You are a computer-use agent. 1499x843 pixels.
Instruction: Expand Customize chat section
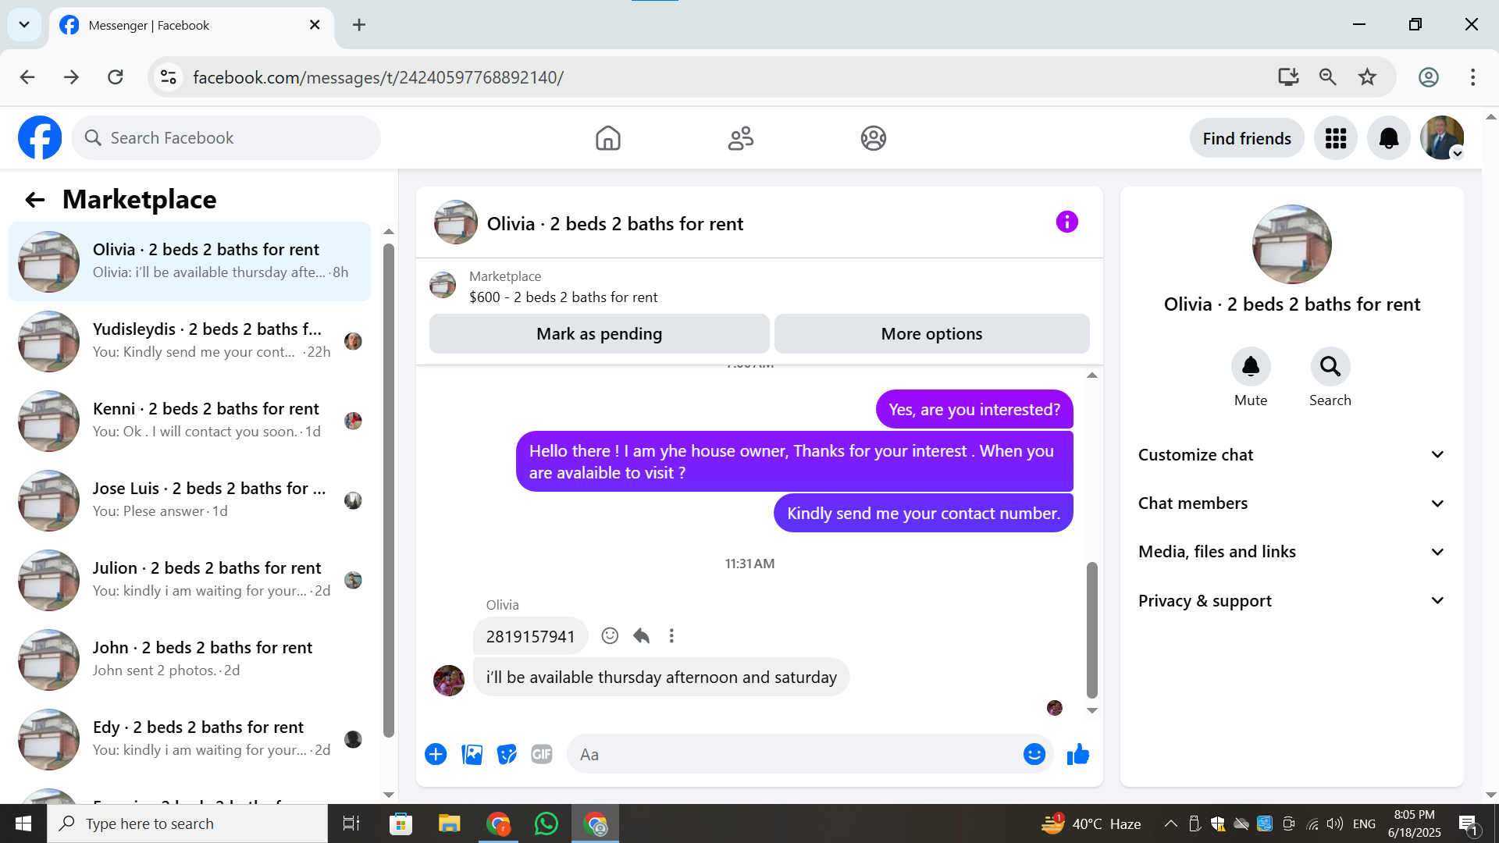(x=1292, y=455)
